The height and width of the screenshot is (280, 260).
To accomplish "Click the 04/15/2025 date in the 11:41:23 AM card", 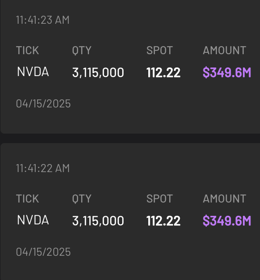I will (43, 104).
